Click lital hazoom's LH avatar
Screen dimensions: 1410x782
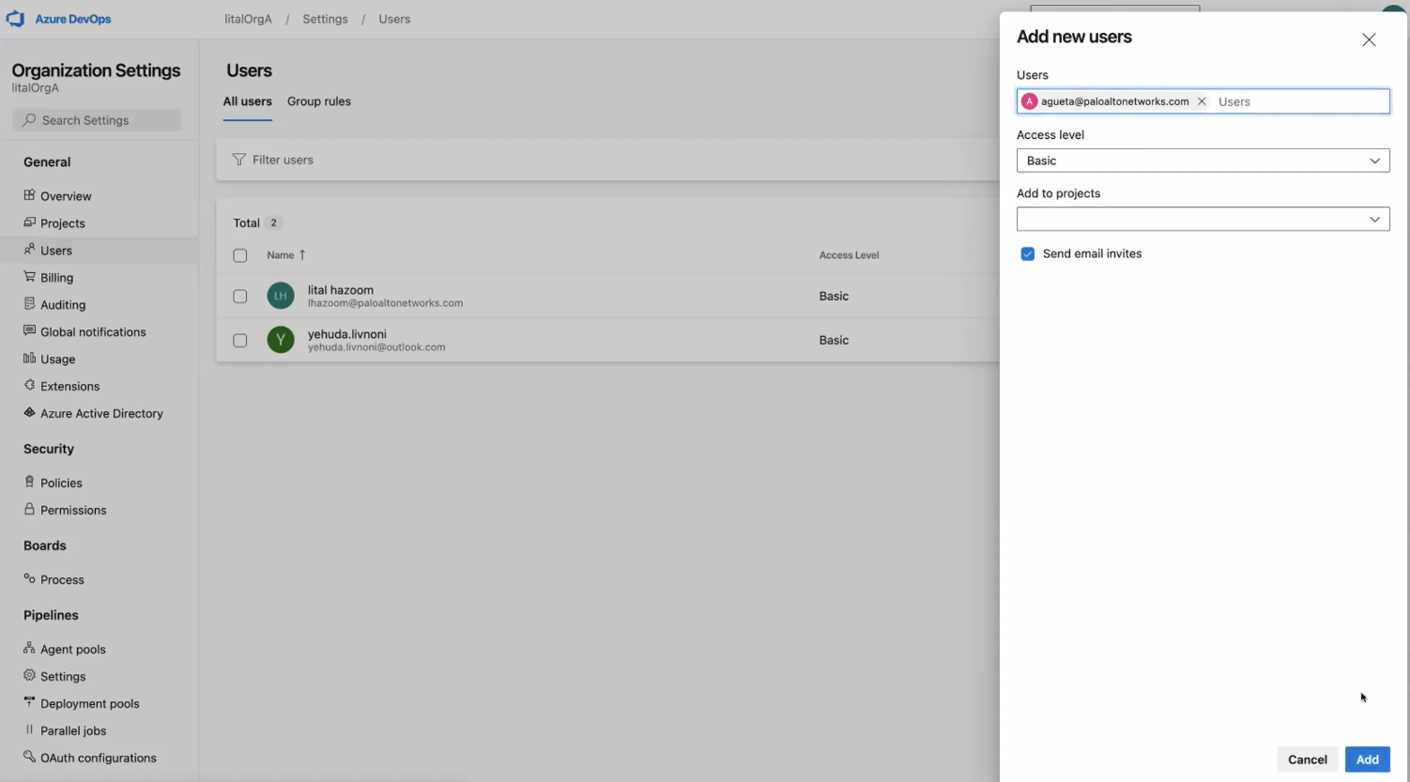[x=281, y=296]
